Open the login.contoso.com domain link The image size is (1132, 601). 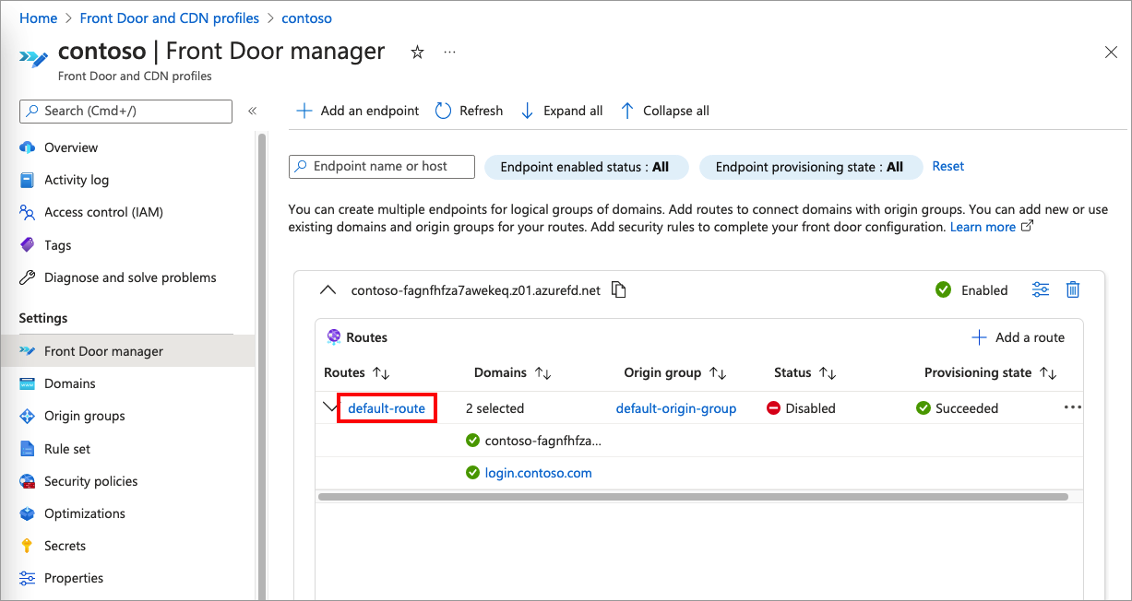(538, 472)
